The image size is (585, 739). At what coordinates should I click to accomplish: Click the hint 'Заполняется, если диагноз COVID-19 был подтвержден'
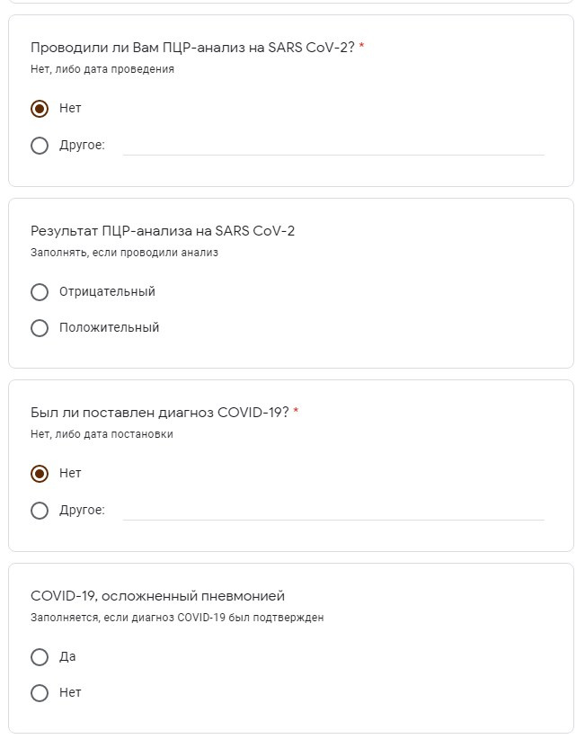point(177,618)
